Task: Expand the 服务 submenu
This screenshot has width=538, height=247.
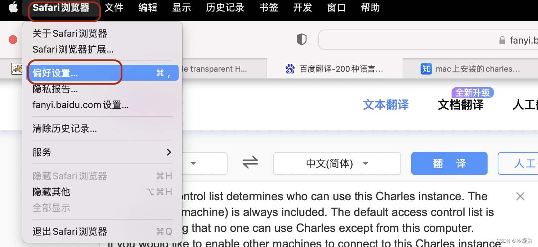Action: pos(102,152)
